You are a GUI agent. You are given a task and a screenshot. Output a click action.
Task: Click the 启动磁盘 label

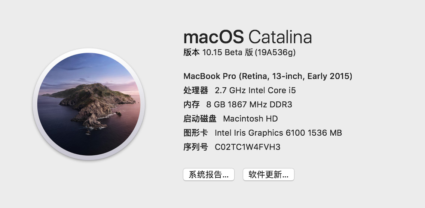point(200,119)
